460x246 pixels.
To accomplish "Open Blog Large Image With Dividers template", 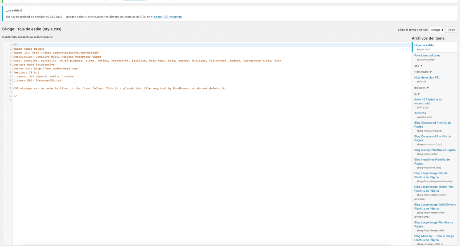I will (x=435, y=207).
